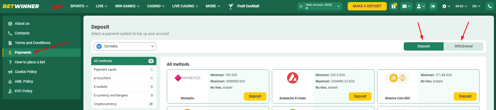Click the AML Policy icon
This screenshot has height=110, width=496.
tap(10, 82)
